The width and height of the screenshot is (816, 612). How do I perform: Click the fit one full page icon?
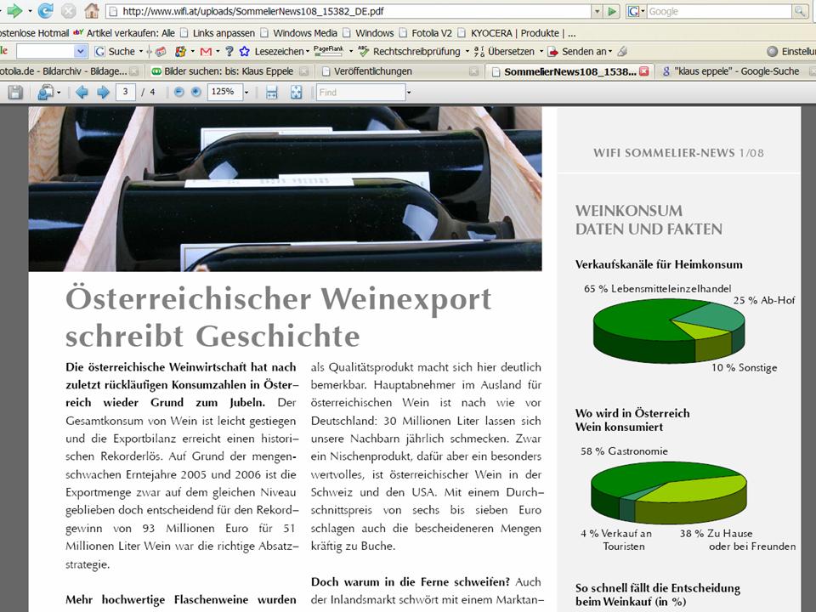click(296, 92)
